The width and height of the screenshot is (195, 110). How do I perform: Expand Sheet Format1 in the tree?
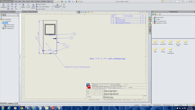3,25
